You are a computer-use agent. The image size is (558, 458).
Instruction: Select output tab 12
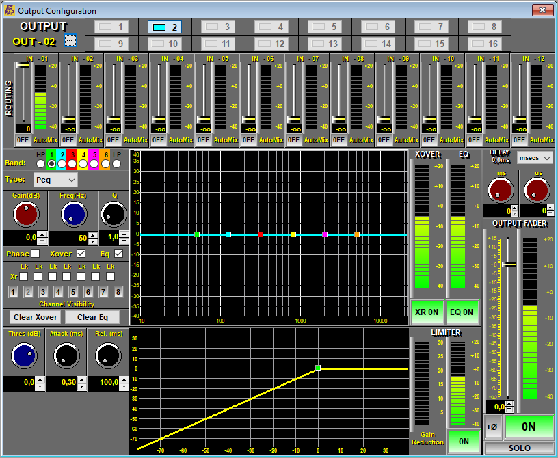coord(272,44)
